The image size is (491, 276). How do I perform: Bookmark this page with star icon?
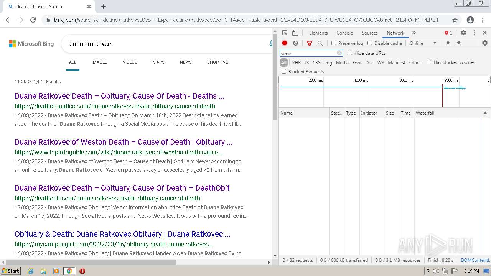point(455,20)
